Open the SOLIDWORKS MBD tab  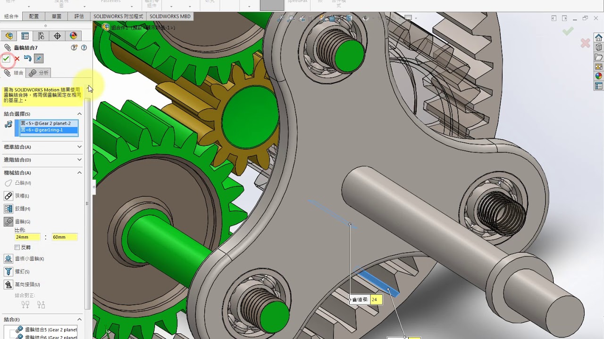[170, 16]
